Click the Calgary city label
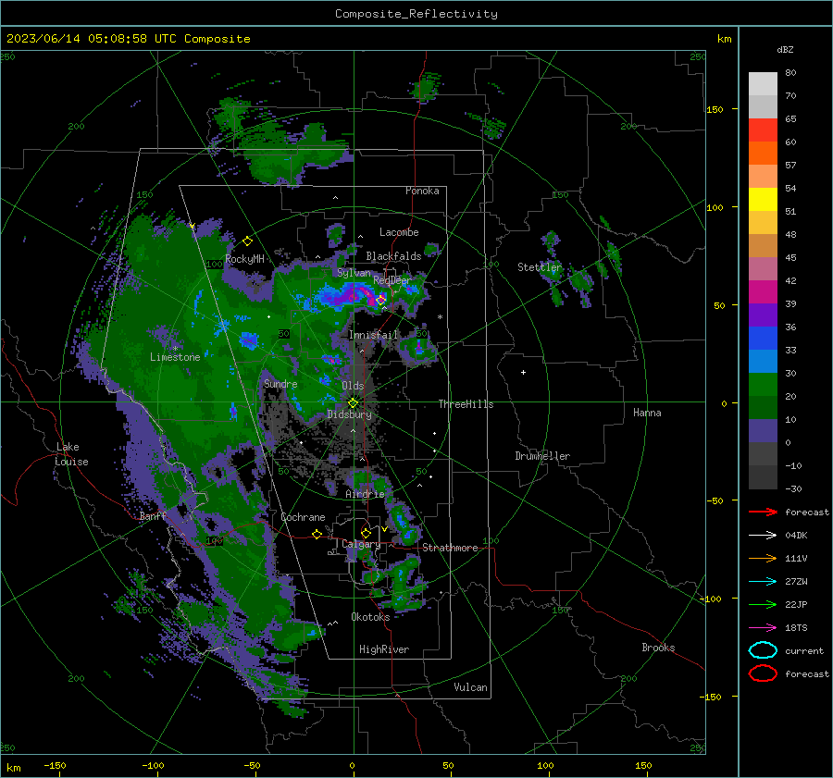Screen dimensions: 833x778 (361, 544)
